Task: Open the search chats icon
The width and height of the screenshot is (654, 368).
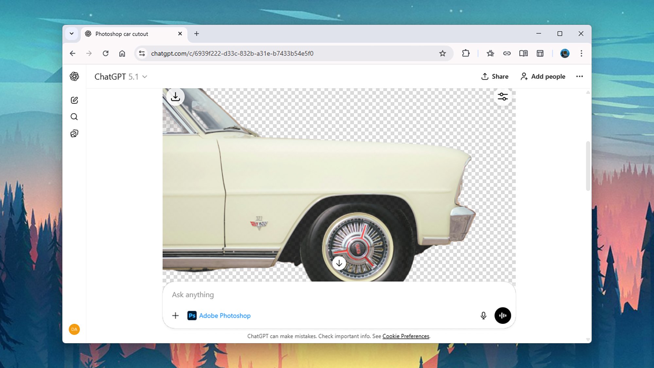Action: coord(74,117)
